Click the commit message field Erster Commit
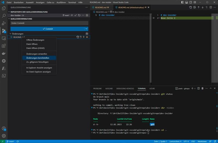Screen dimensions: 218x143 click(x=49, y=23)
